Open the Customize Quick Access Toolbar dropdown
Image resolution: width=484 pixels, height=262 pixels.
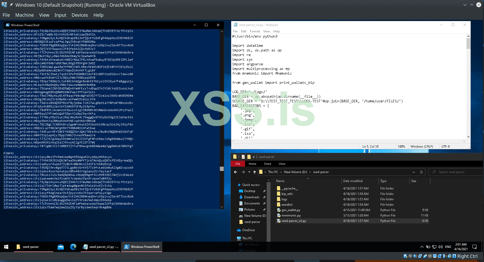coord(253,157)
